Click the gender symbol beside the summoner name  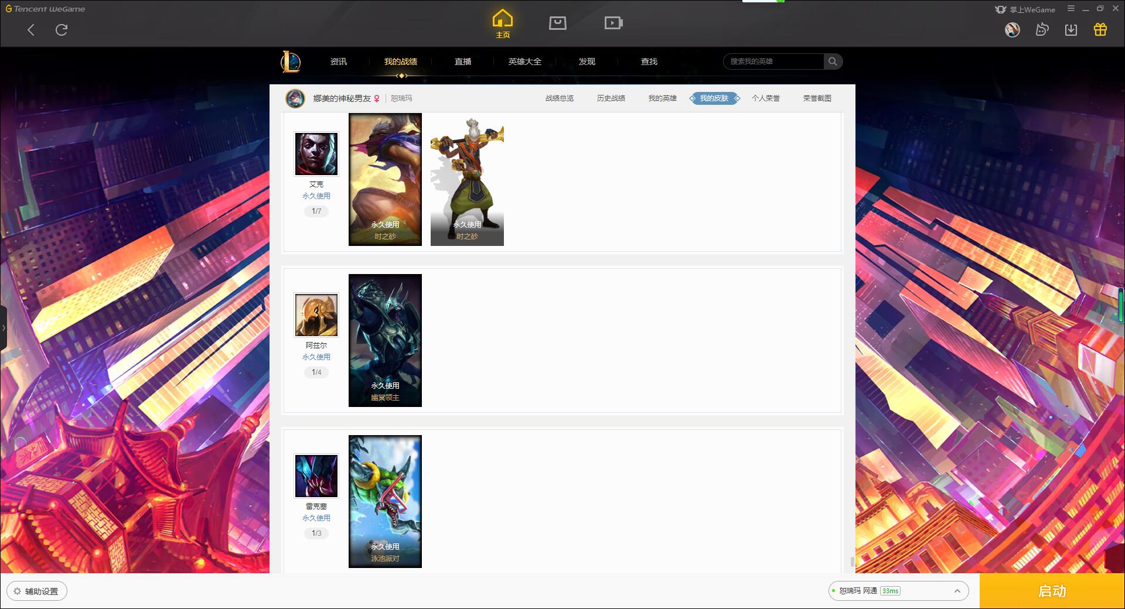click(377, 99)
